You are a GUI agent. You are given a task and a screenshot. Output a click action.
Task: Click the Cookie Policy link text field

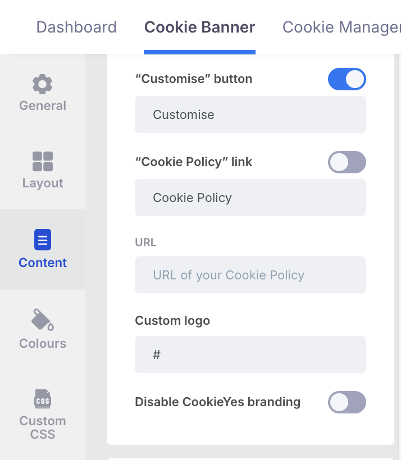pyautogui.click(x=250, y=197)
